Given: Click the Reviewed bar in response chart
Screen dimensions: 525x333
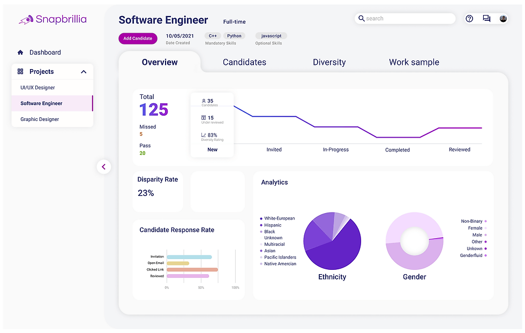Looking at the screenshot, I should tap(188, 276).
